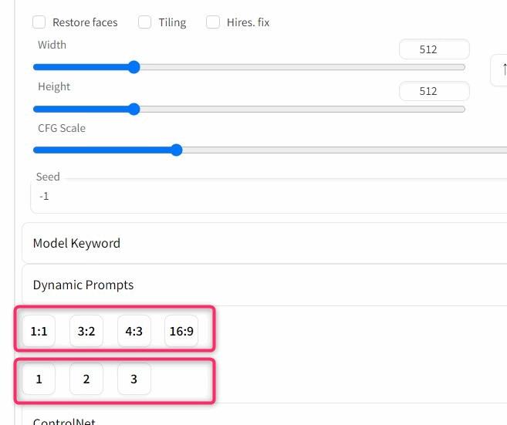The height and width of the screenshot is (425, 507).
Task: Click the Height slider handle
Action: point(134,110)
